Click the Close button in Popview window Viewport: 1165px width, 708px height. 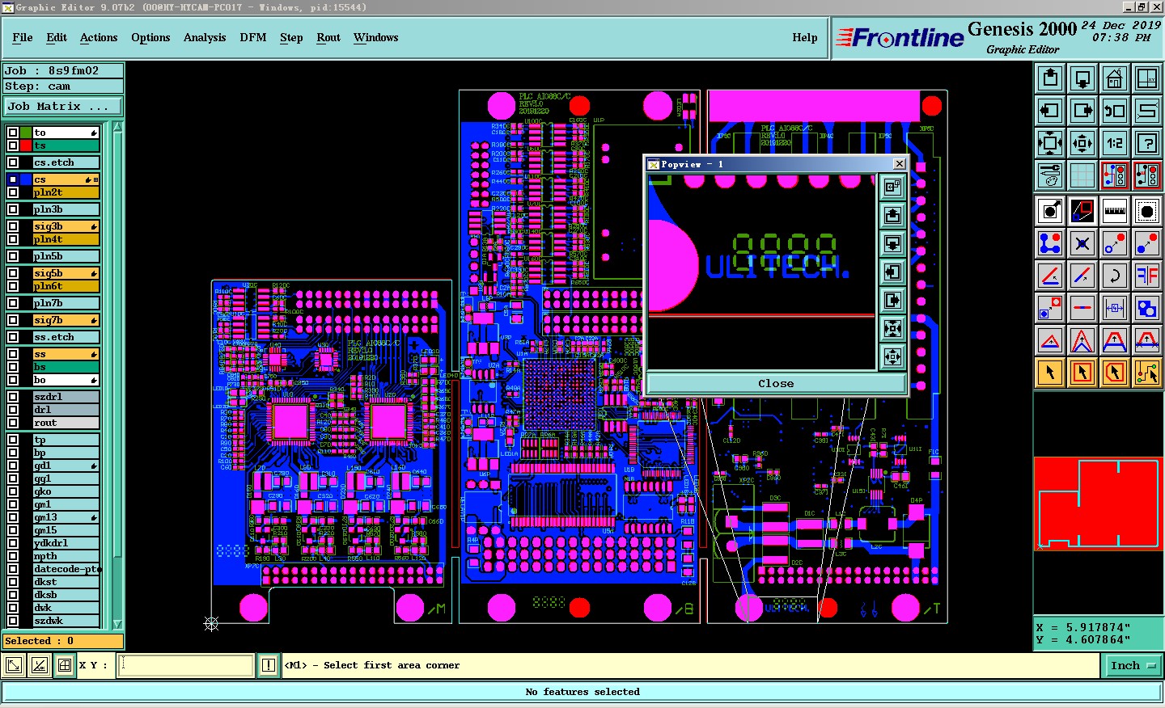tap(776, 383)
